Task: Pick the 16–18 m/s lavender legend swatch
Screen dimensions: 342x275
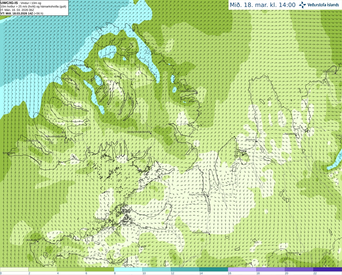Action: 242,269
